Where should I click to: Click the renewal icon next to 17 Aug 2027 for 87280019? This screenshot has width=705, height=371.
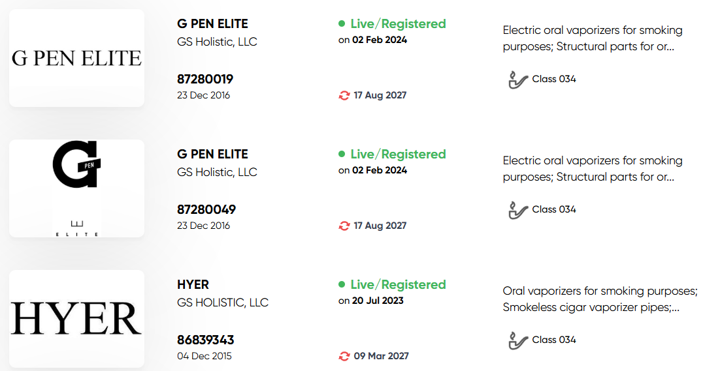(344, 96)
